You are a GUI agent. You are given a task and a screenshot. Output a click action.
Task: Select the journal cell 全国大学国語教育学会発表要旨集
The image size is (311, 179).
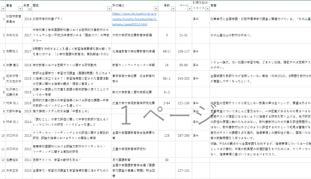pyautogui.click(x=135, y=136)
